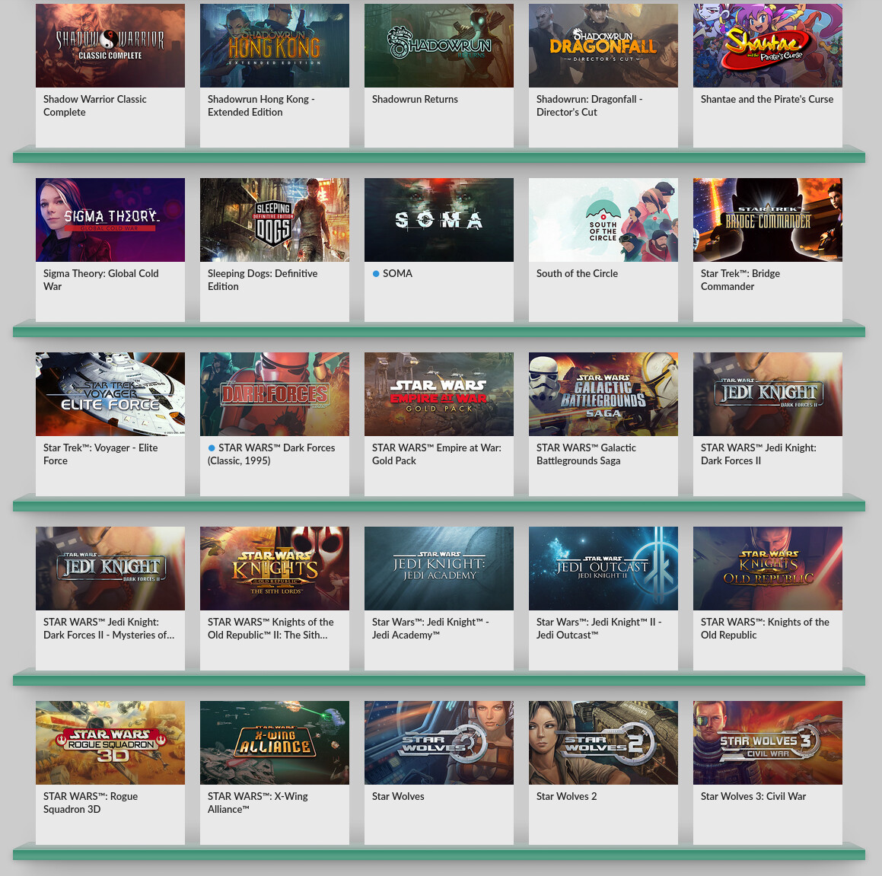882x876 pixels.
Task: Open the Jedi Outcast cover thumbnail
Action: pyautogui.click(x=603, y=569)
